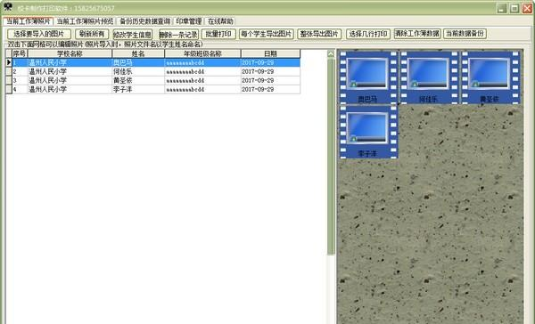Click the name cell 奥巴马

coord(138,62)
